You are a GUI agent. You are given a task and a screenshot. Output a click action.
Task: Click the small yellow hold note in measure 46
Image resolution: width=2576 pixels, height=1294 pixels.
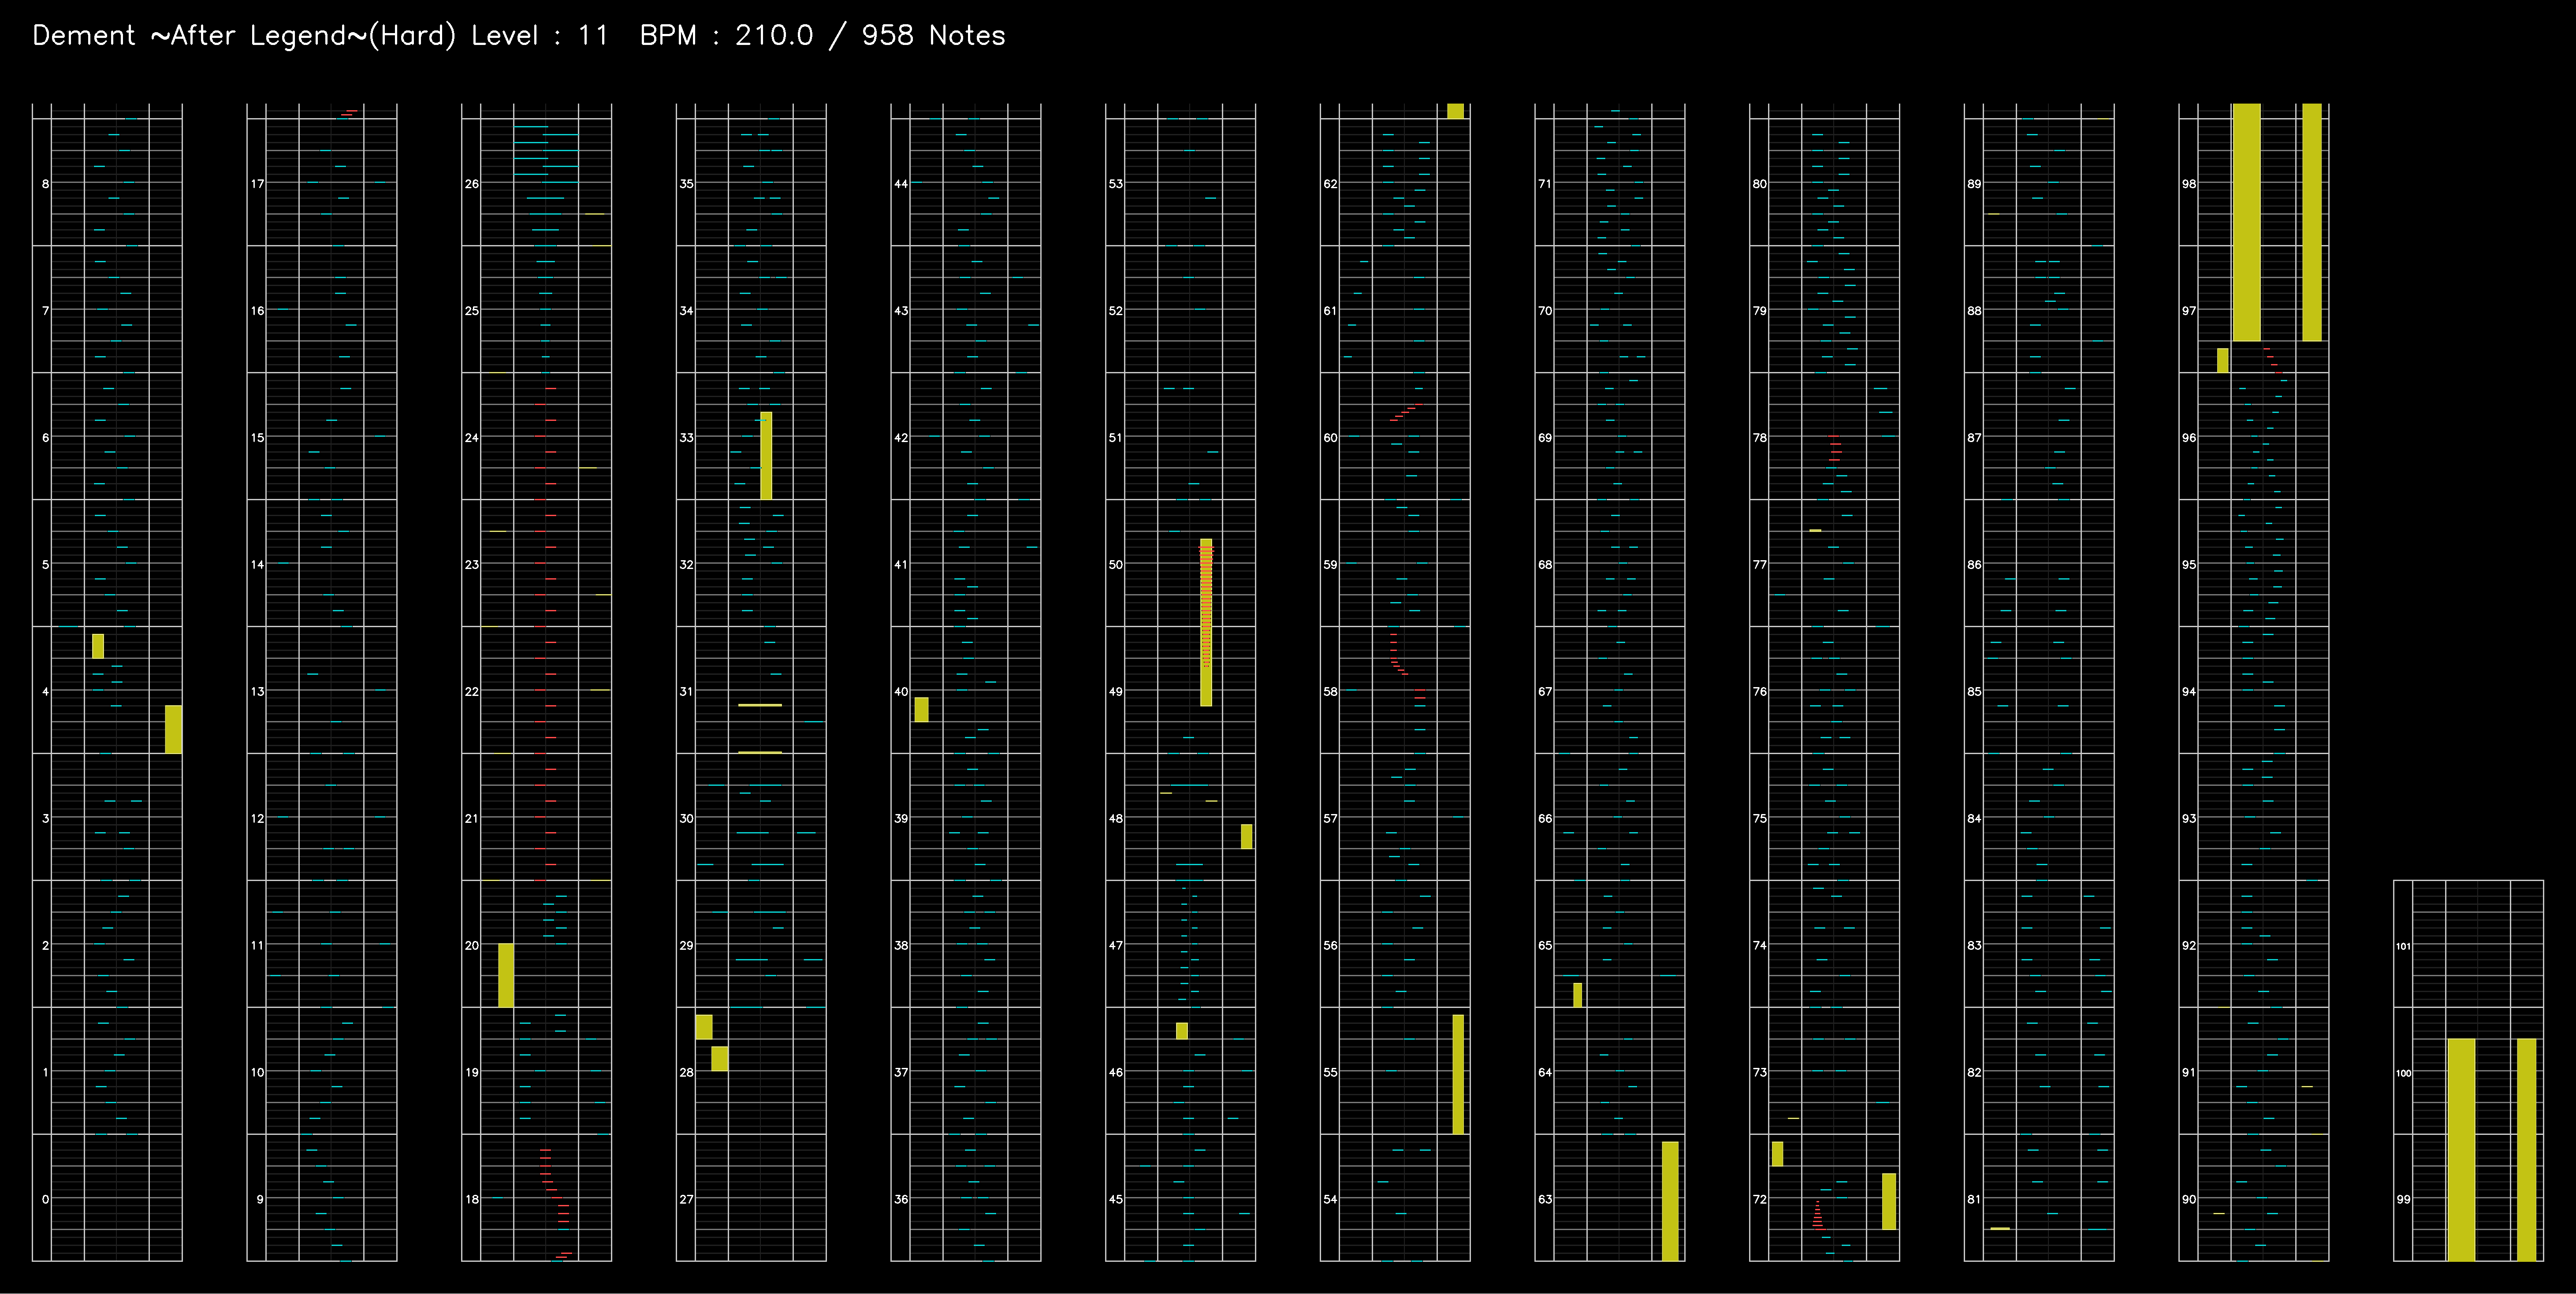pos(1182,1030)
